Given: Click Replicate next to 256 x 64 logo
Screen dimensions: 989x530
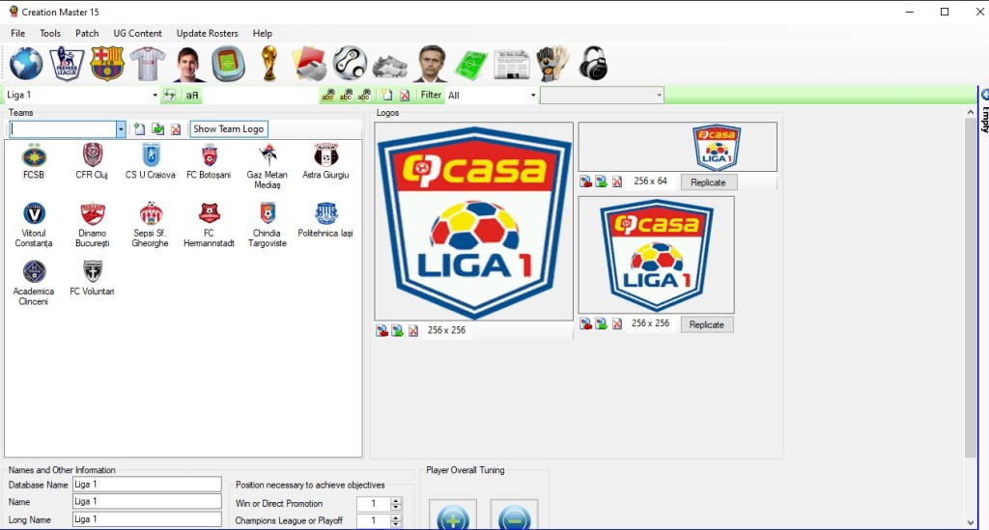Looking at the screenshot, I should coord(707,181).
